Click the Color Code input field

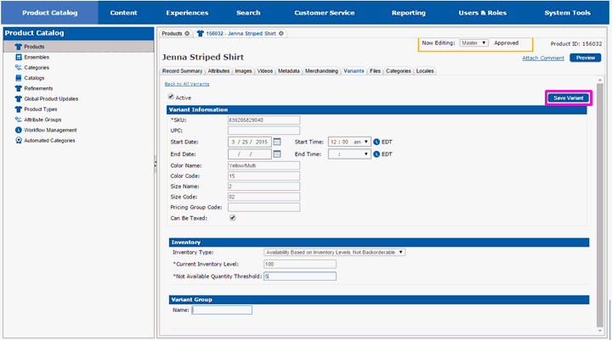click(263, 176)
